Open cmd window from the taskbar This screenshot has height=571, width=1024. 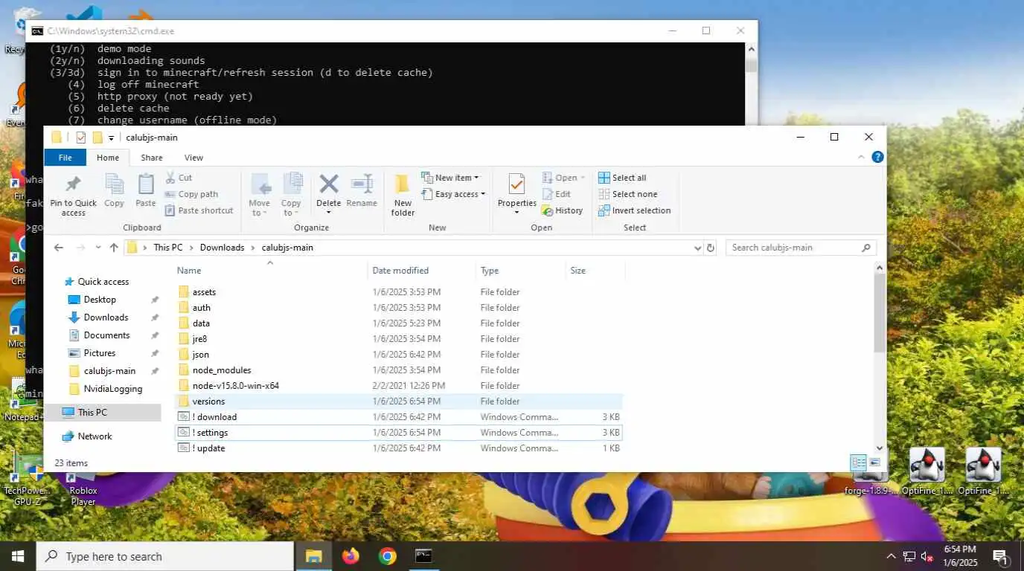(x=423, y=555)
